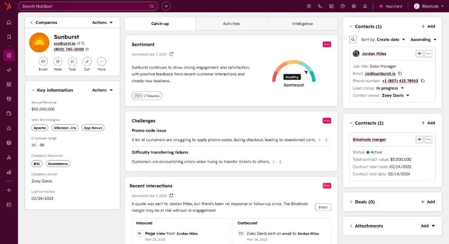Open the 2 Sources pill
Image resolution: width=449 pixels, height=244 pixels.
[x=147, y=95]
